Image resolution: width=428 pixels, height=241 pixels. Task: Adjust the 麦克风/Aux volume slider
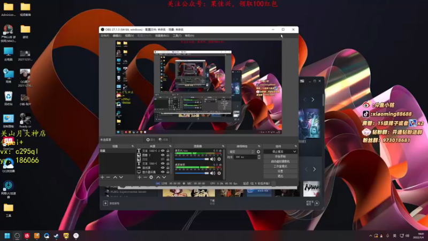pos(192,159)
